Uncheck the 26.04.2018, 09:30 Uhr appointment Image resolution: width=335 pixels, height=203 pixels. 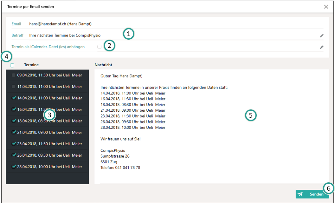(x=14, y=155)
